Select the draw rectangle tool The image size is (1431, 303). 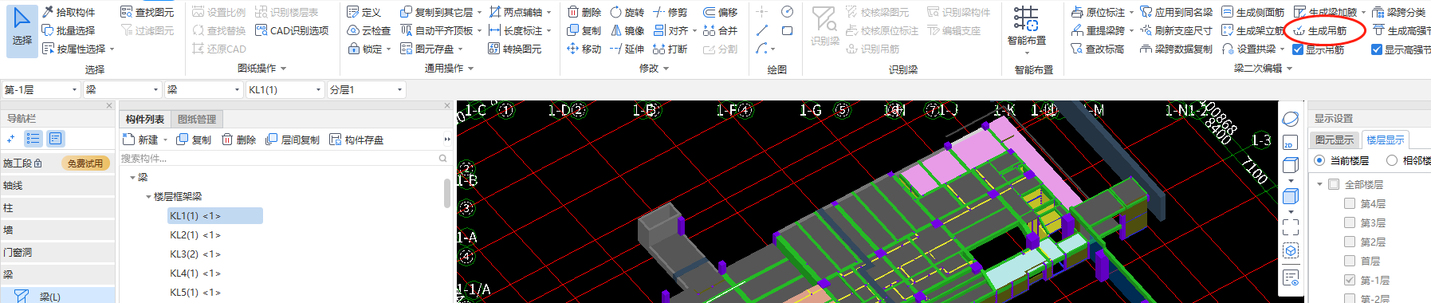pyautogui.click(x=787, y=30)
